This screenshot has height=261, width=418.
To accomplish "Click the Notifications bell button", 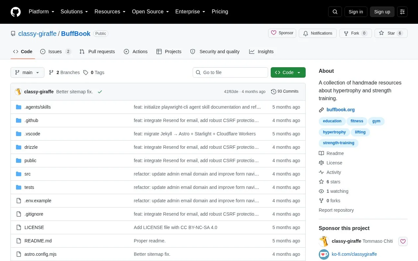I will click(318, 33).
